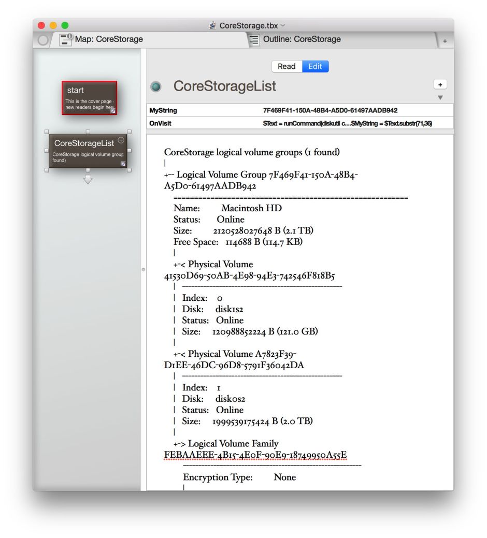Collapse key attributes with the disclosure triangle
487x538 pixels.
pyautogui.click(x=440, y=97)
